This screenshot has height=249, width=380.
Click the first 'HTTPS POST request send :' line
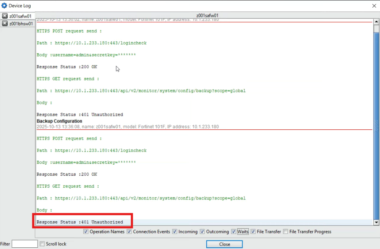tap(69, 31)
